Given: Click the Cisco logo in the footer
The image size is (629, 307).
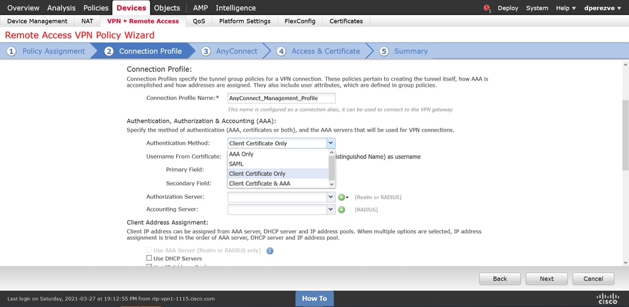Looking at the screenshot, I should pos(608,299).
